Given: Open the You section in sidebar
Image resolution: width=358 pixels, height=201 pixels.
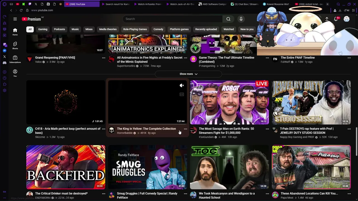Looking at the screenshot, I should click(15, 73).
